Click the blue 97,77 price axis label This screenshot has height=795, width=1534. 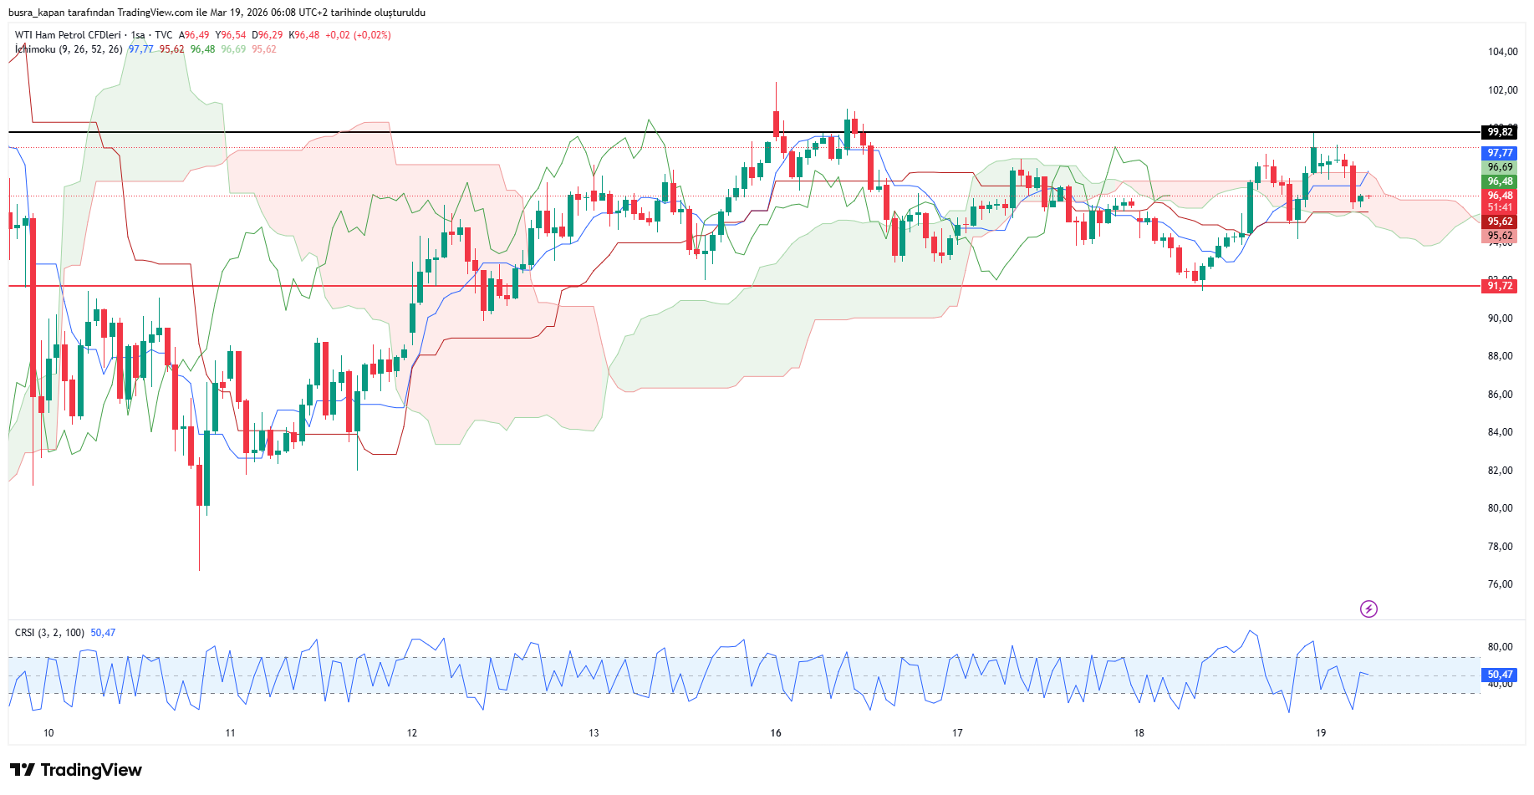point(1500,153)
